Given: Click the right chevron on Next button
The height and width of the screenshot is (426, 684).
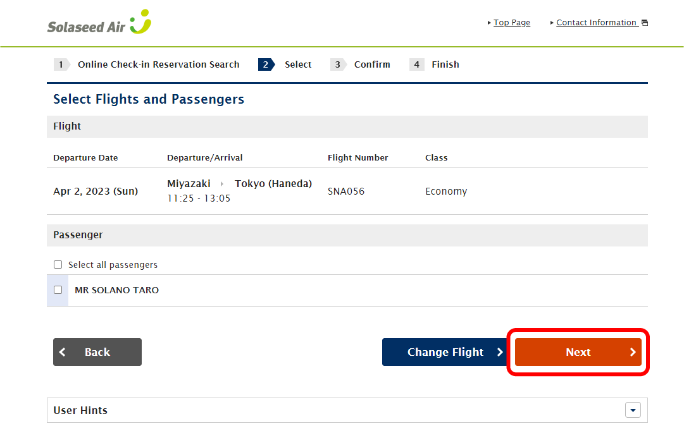Looking at the screenshot, I should (x=632, y=352).
